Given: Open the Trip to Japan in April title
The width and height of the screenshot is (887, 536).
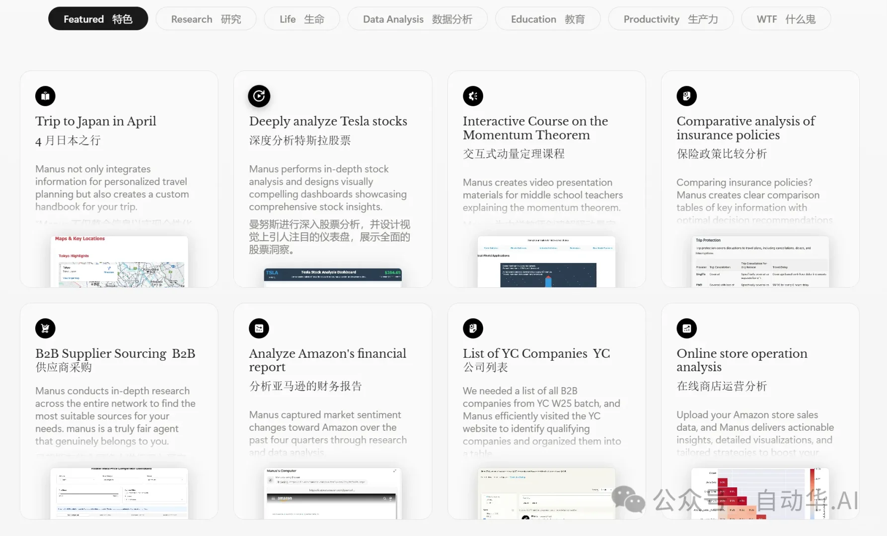Looking at the screenshot, I should (x=95, y=121).
